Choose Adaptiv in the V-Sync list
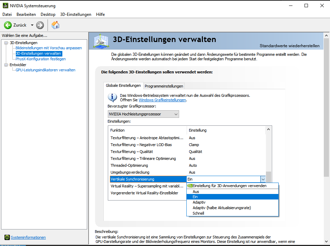 233,202
